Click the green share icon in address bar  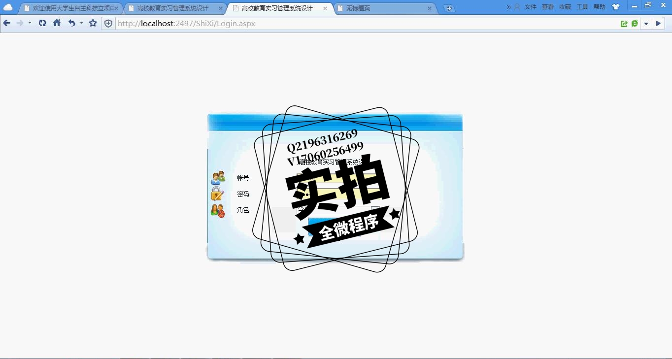(624, 24)
